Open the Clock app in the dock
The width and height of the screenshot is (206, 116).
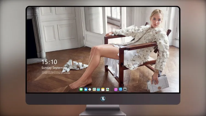[90, 89]
